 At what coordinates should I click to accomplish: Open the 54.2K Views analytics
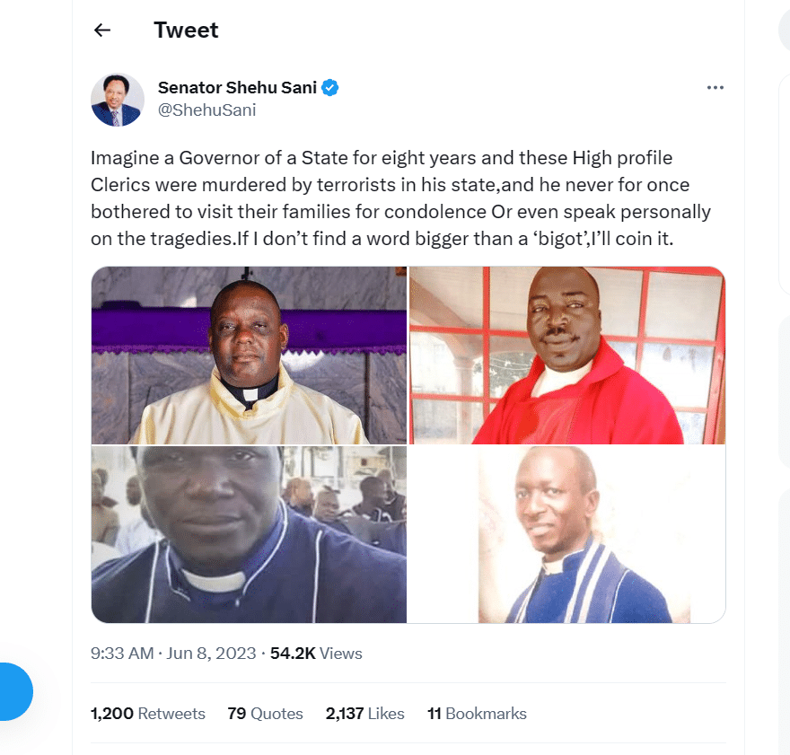(316, 654)
